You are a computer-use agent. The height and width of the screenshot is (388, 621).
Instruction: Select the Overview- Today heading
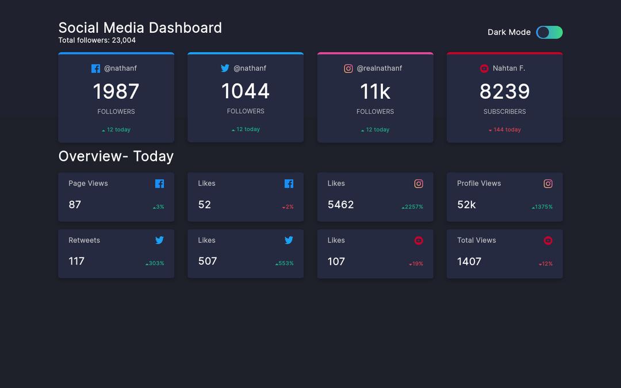(x=116, y=156)
